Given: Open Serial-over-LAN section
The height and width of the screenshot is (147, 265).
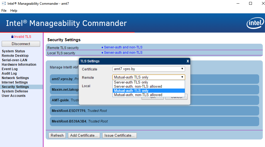Looking at the screenshot, I should [14, 60].
